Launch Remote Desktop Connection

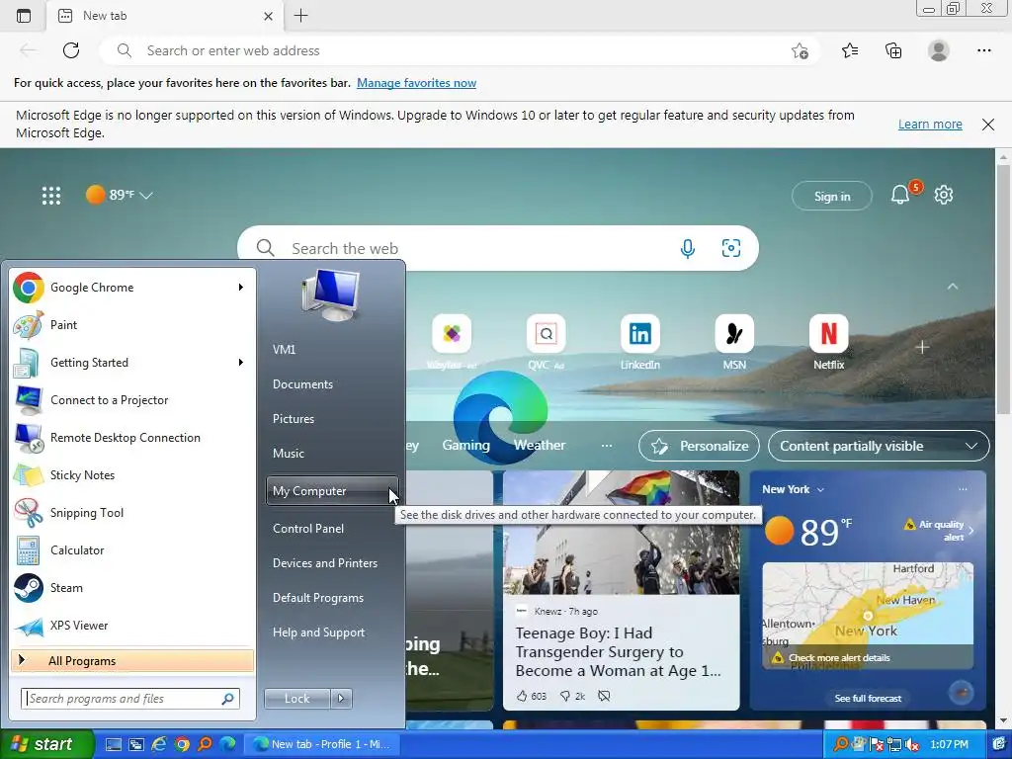pyautogui.click(x=132, y=438)
